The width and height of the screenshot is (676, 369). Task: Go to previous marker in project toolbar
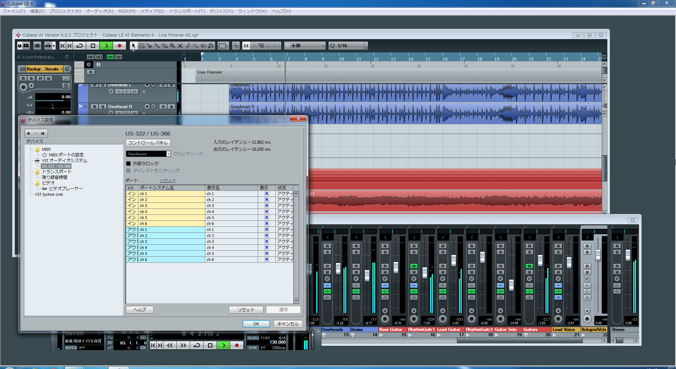click(62, 46)
